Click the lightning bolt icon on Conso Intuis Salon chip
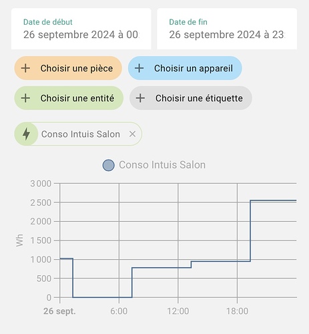This screenshot has height=334, width=309. [x=26, y=134]
